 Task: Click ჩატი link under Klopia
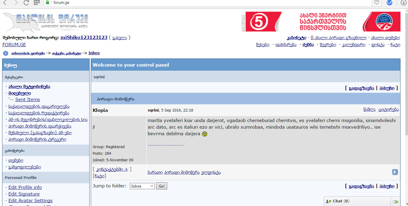point(99,176)
